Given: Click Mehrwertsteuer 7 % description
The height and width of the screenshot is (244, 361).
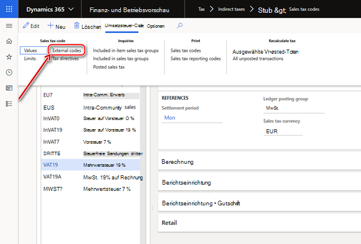Looking at the screenshot, I should point(107,189).
